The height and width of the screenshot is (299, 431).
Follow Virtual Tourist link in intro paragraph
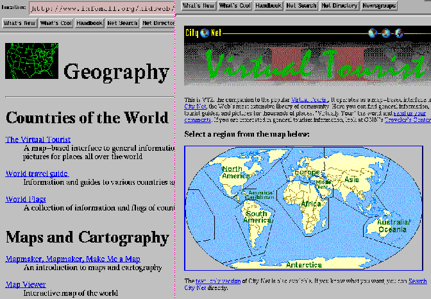(309, 99)
